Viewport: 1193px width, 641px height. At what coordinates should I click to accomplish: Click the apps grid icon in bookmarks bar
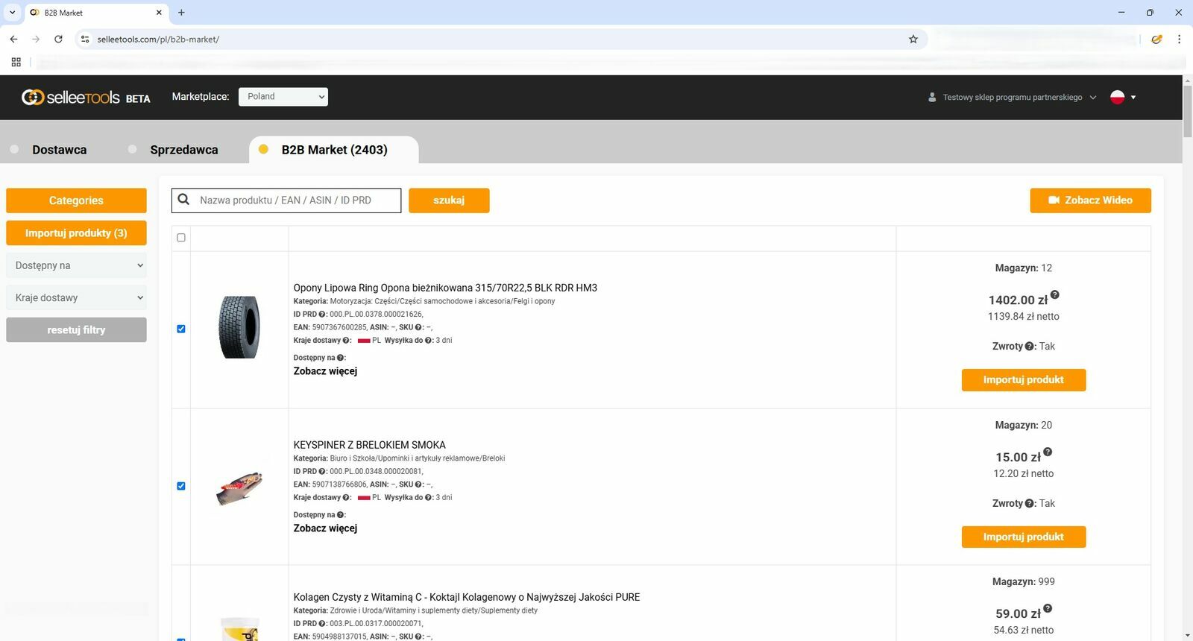click(16, 62)
